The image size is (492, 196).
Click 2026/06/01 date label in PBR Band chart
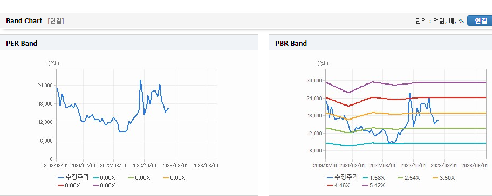(474, 165)
